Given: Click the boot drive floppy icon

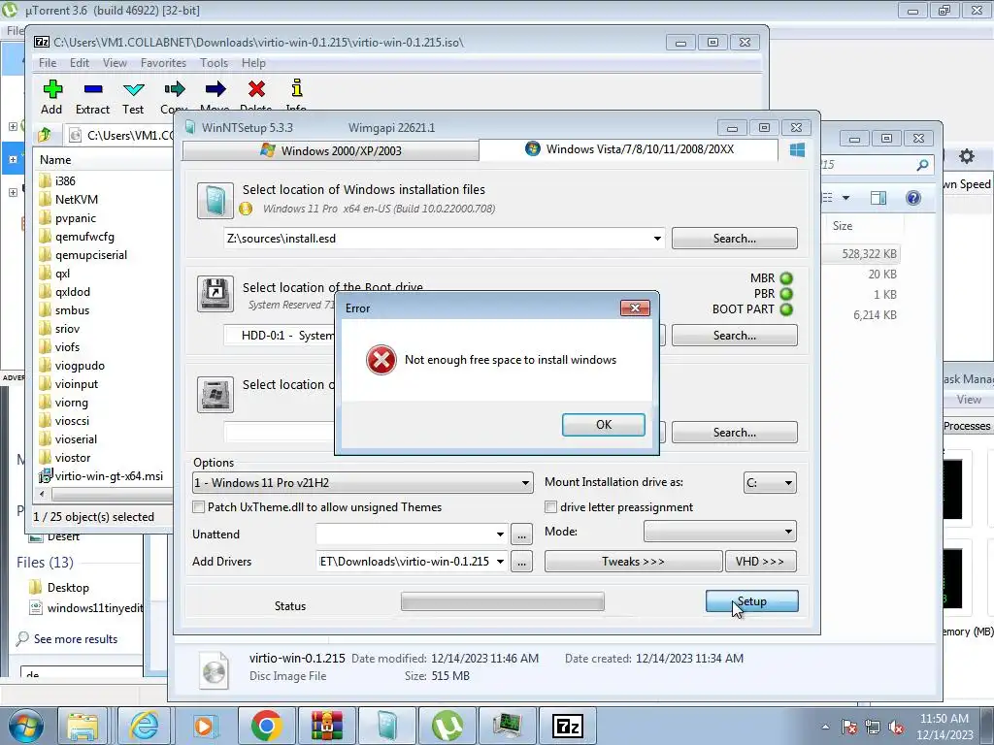Looking at the screenshot, I should [215, 293].
